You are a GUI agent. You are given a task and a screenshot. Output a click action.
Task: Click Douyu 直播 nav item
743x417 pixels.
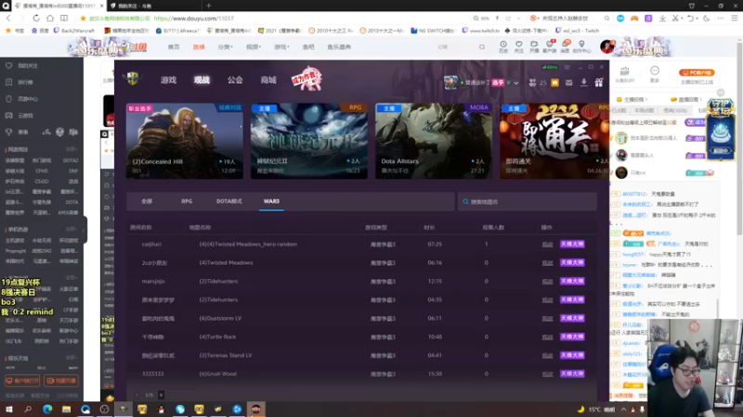pos(199,47)
